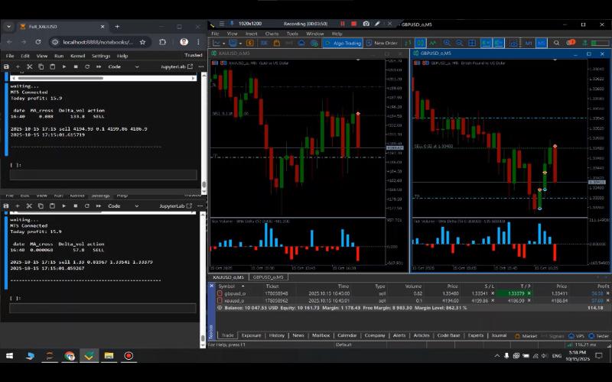The image size is (612, 382).
Task: Open the browser tab search dropdown
Action: 8,27
